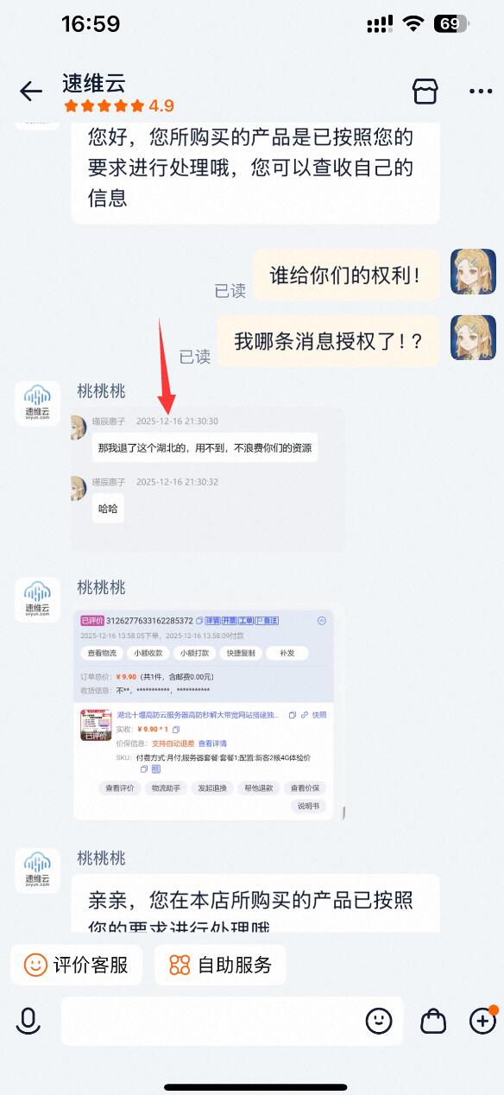The width and height of the screenshot is (504, 1095).
Task: Tap the 速维云 shop name title
Action: coord(94,83)
